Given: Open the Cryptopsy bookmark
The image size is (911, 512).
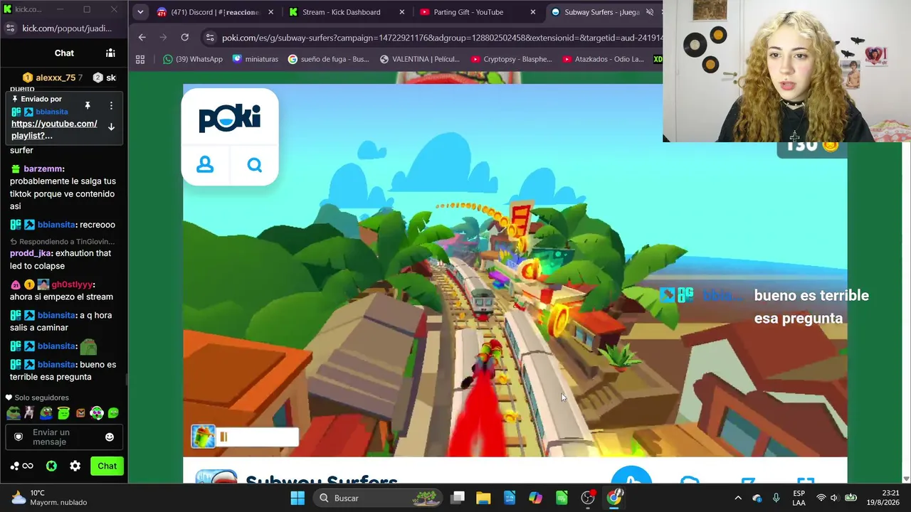Looking at the screenshot, I should point(512,59).
